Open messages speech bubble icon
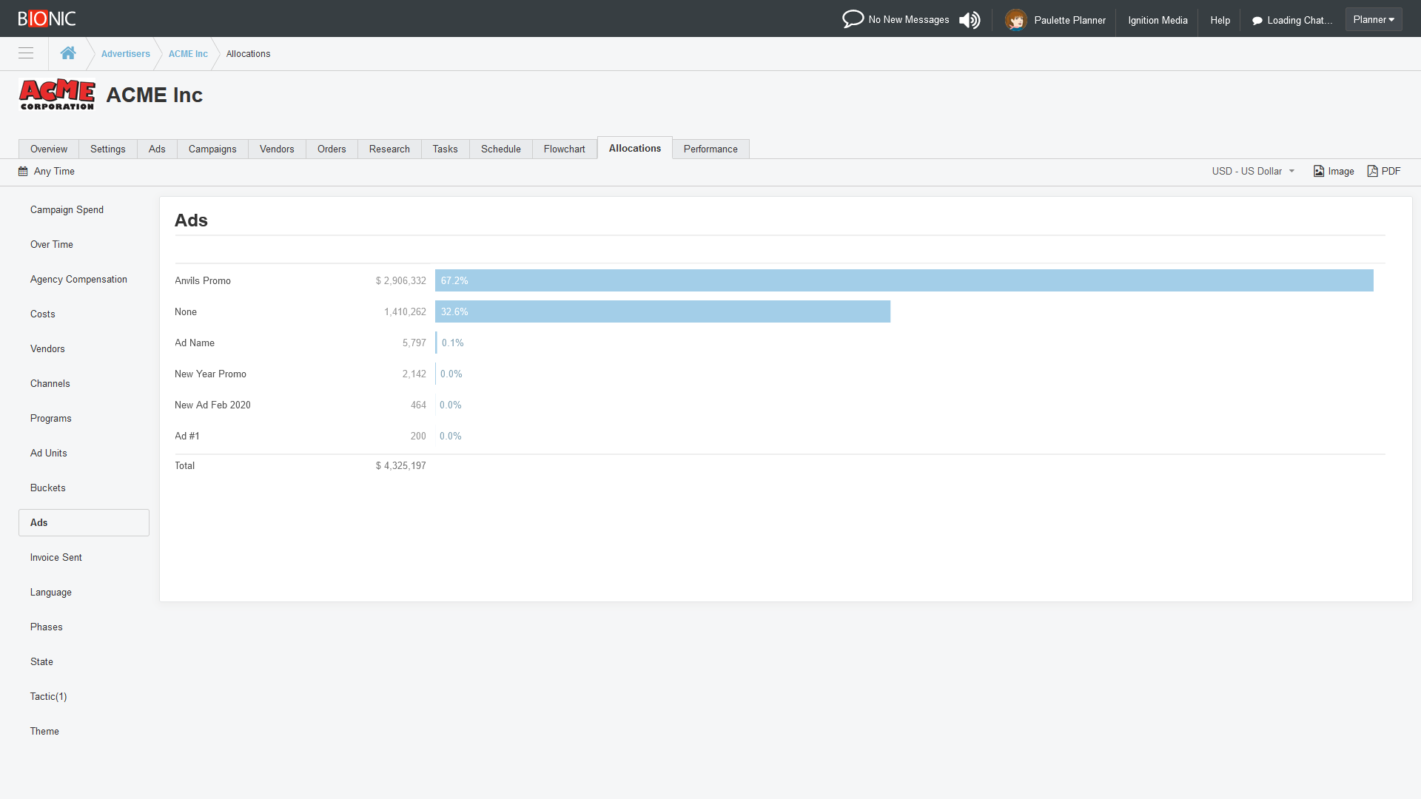1421x799 pixels. point(853,19)
